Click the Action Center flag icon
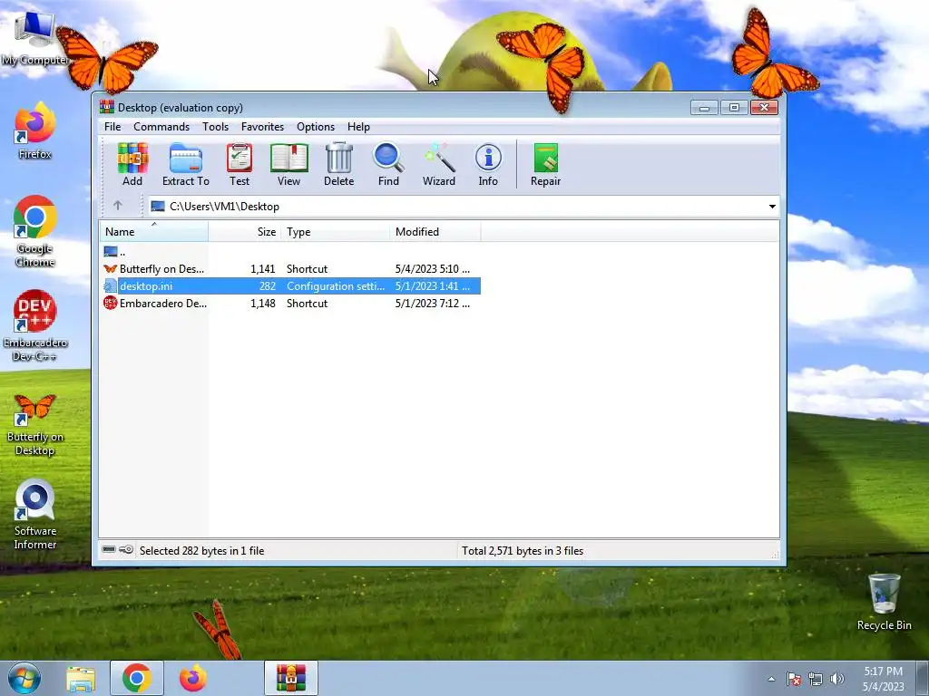This screenshot has height=696, width=929. tap(794, 679)
